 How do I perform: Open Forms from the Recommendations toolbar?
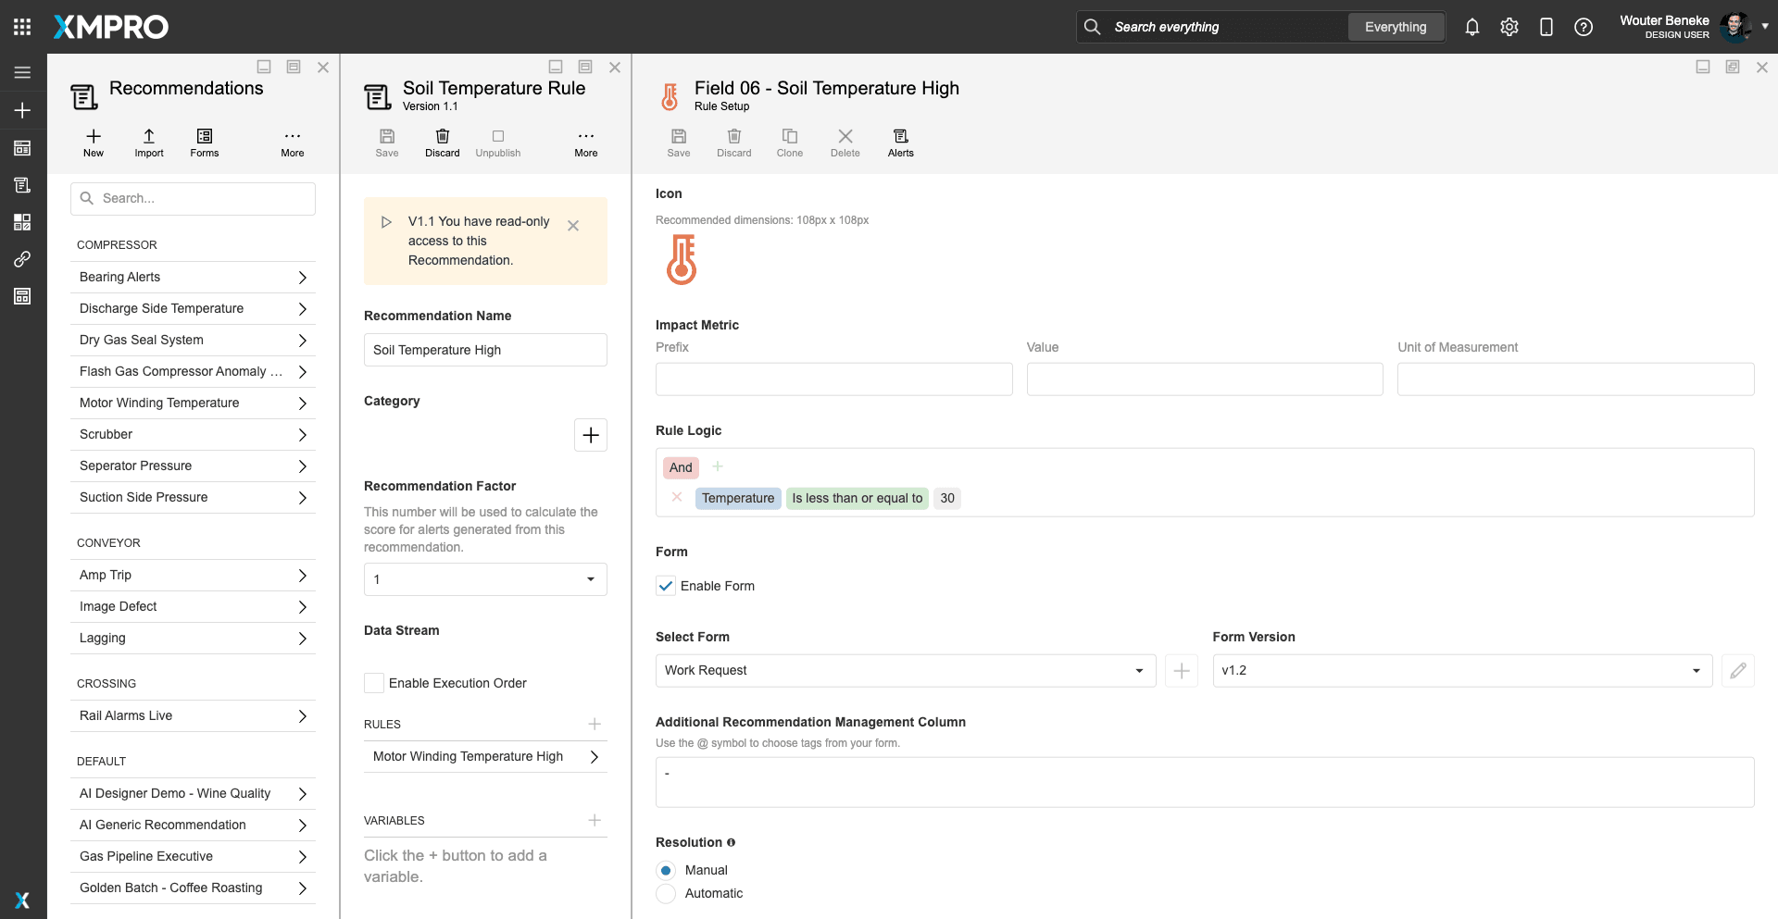coord(205,143)
